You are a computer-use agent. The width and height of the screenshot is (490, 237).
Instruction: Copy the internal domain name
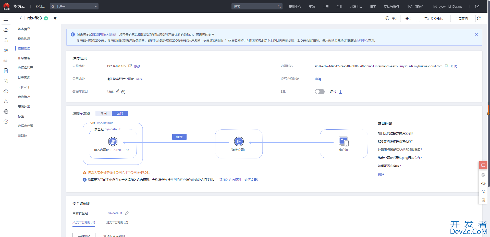(446, 66)
